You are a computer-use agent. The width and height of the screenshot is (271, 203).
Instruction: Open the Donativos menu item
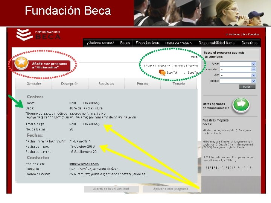click(250, 43)
